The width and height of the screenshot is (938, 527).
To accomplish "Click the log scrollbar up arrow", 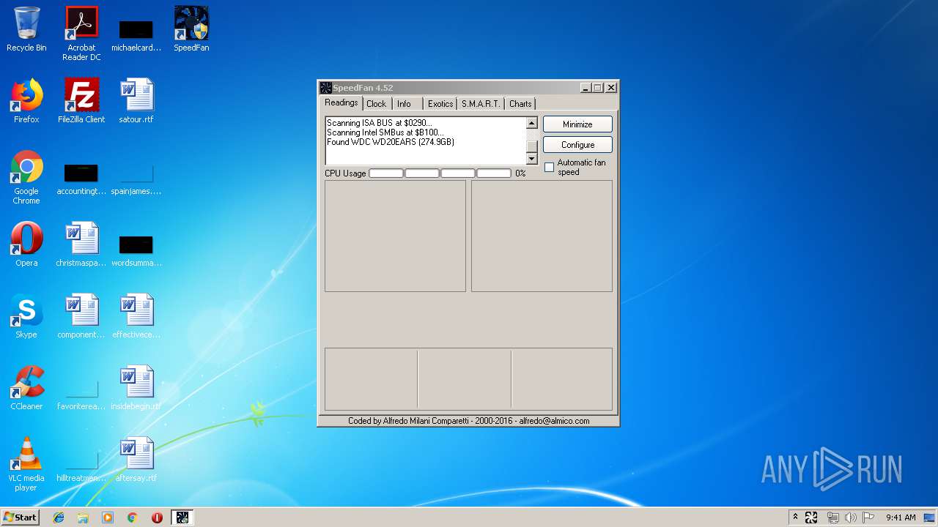I will click(532, 123).
